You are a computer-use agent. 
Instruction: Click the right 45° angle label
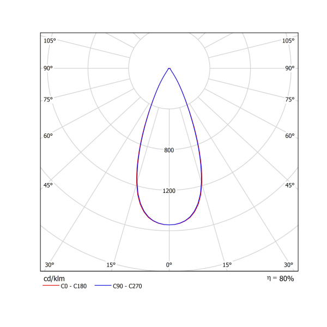pyautogui.click(x=290, y=185)
